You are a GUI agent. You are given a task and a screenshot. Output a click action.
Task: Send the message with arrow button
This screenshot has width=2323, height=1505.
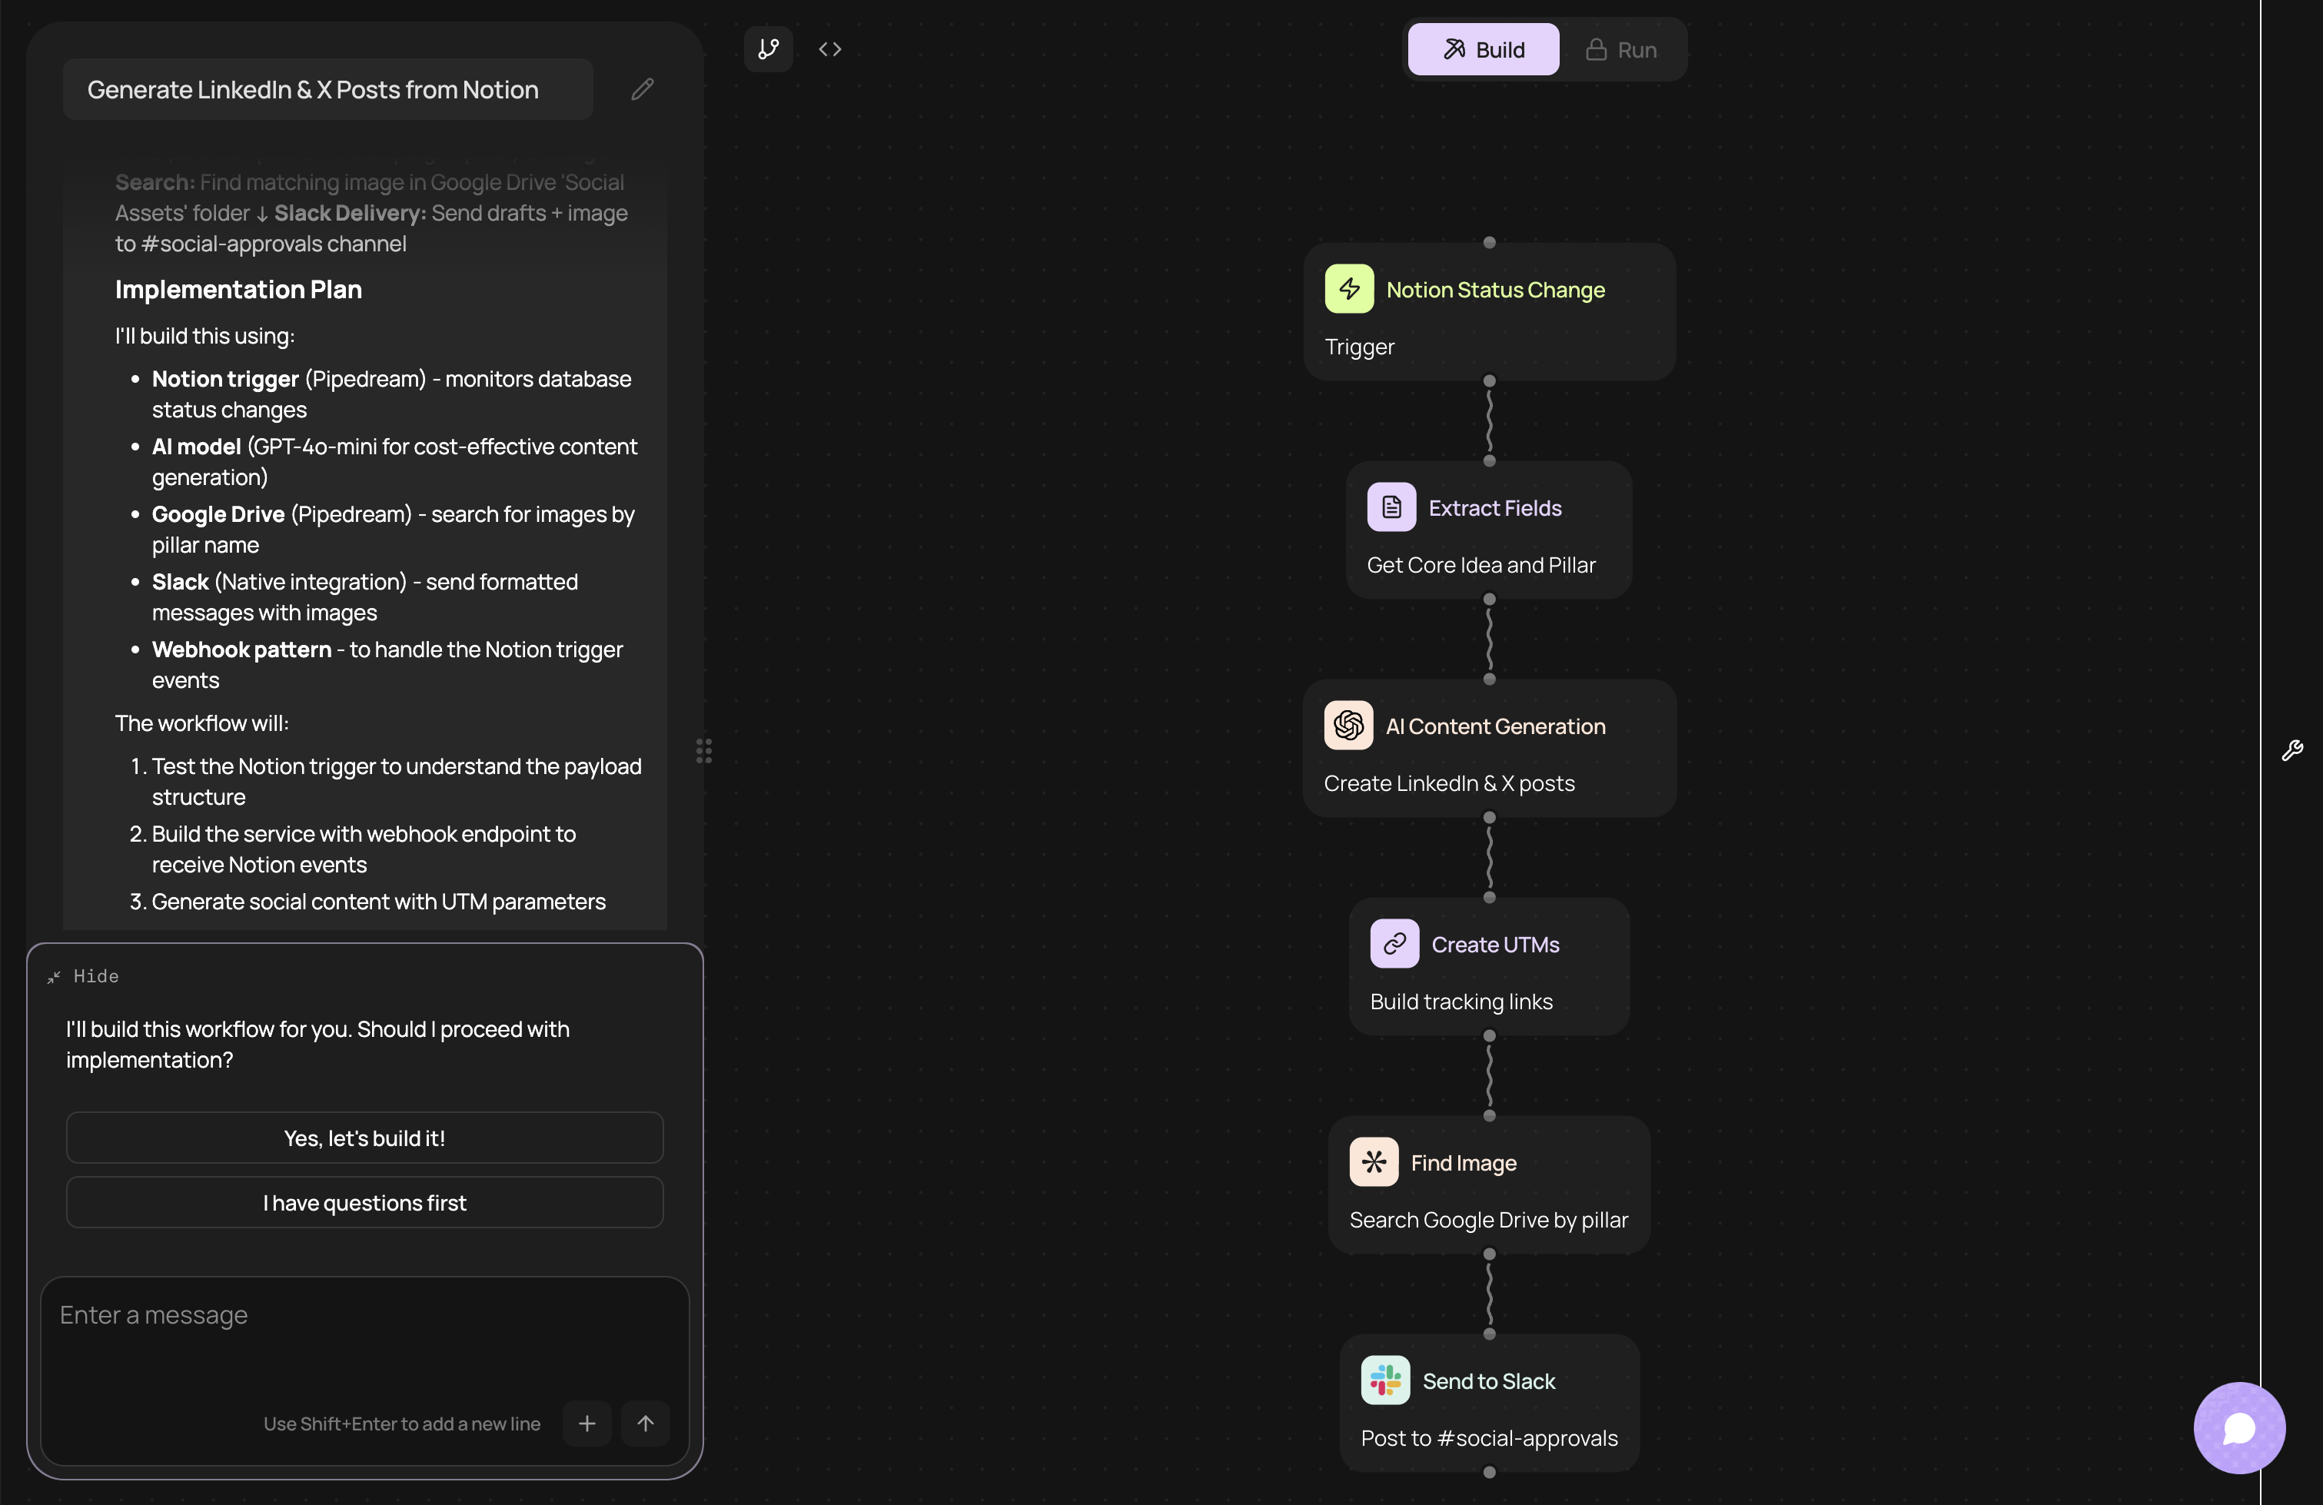645,1423
